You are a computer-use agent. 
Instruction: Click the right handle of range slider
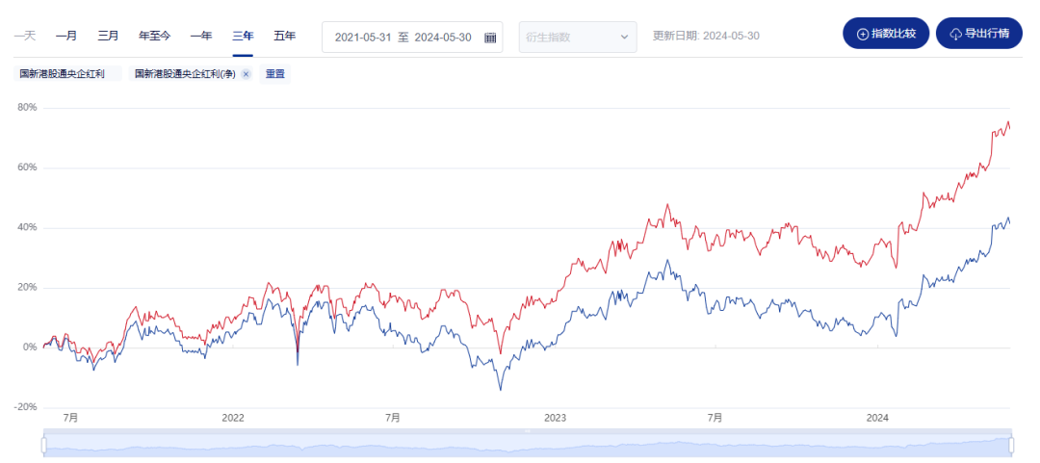point(1011,444)
